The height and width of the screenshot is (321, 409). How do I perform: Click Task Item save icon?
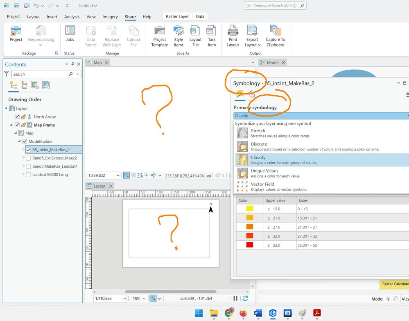[212, 36]
